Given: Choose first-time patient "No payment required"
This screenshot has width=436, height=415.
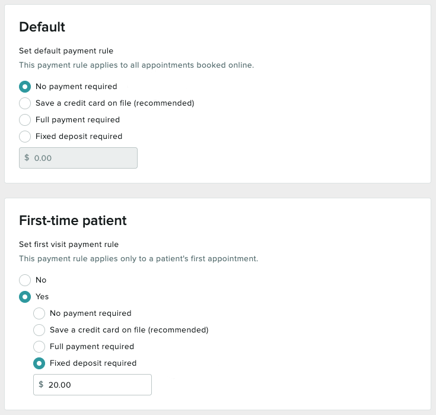Looking at the screenshot, I should [x=39, y=313].
